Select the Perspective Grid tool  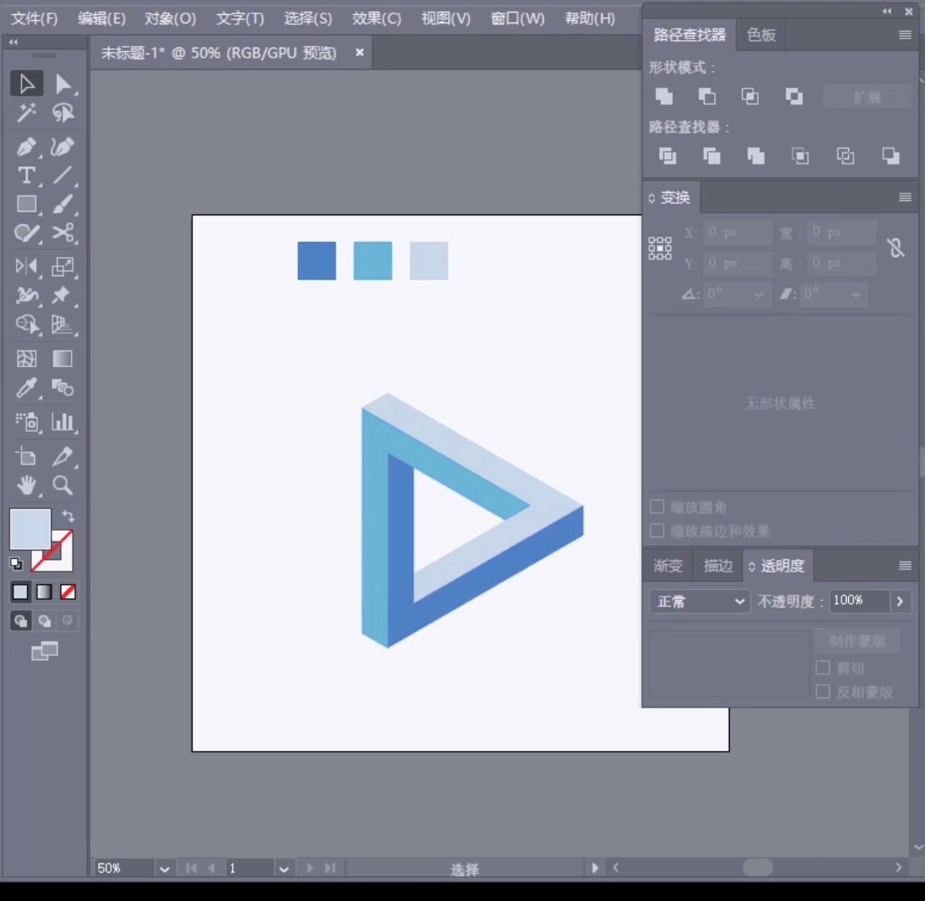(63, 324)
